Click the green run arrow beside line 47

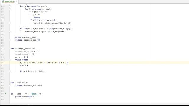point(6,94)
